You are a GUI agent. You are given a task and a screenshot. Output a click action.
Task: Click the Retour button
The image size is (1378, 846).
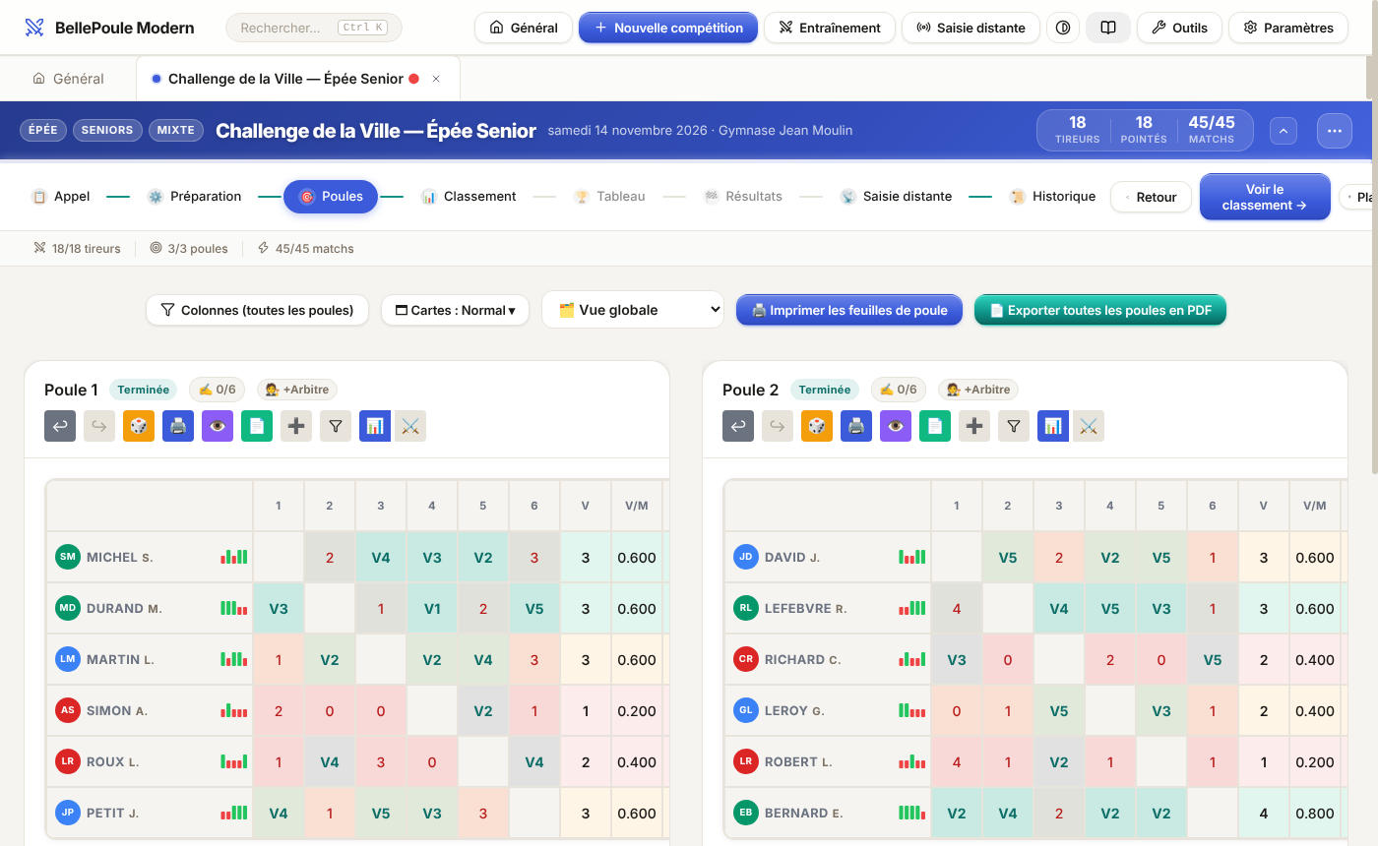[x=1151, y=197]
